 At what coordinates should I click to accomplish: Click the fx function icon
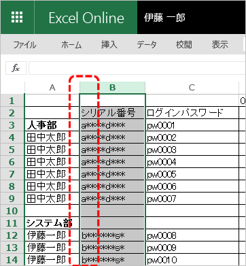[16, 68]
